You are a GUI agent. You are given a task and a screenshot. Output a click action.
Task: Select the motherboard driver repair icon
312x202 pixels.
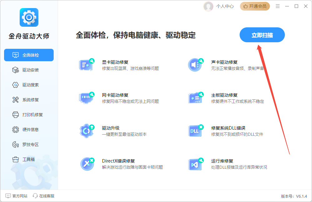pyautogui.click(x=195, y=98)
